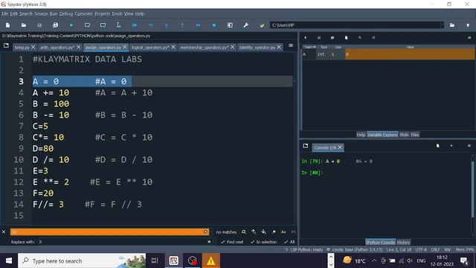
Task: Save all open files
Action: coord(55,25)
